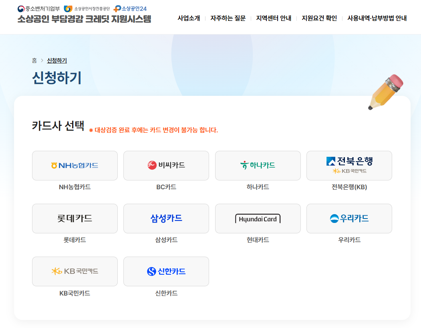Go to 지원요건 확인 menu

pos(319,18)
